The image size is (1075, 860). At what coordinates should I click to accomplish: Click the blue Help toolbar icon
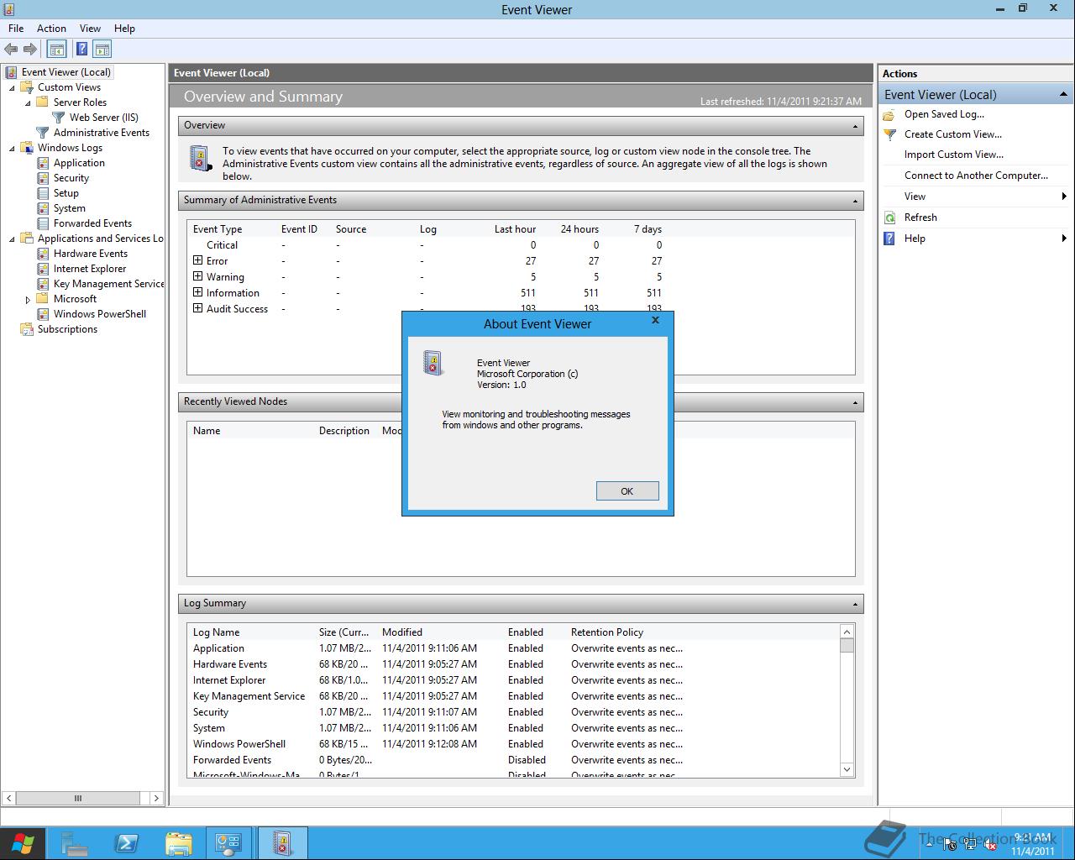81,50
